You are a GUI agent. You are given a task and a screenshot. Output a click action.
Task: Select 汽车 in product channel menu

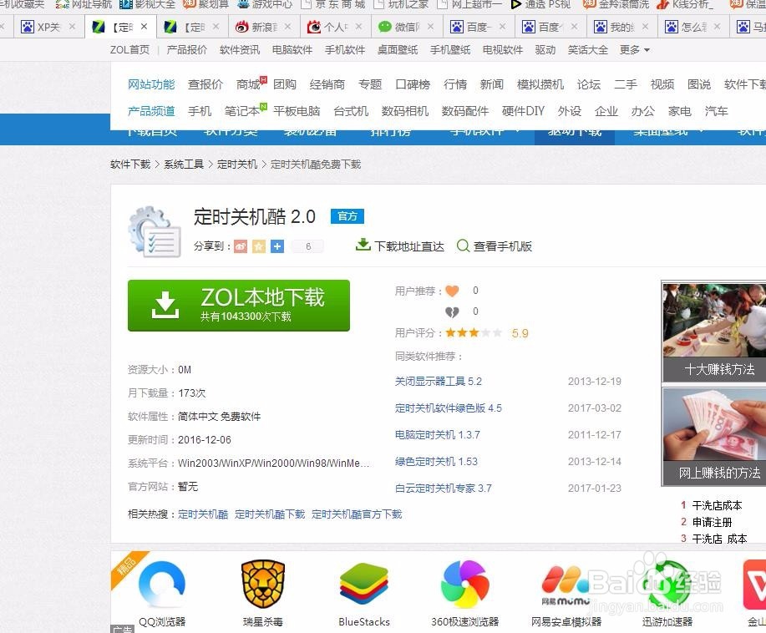pos(717,111)
